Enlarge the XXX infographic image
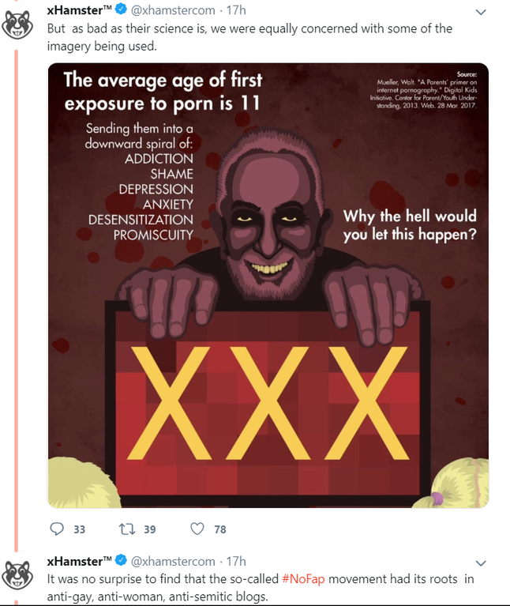 coord(268,284)
